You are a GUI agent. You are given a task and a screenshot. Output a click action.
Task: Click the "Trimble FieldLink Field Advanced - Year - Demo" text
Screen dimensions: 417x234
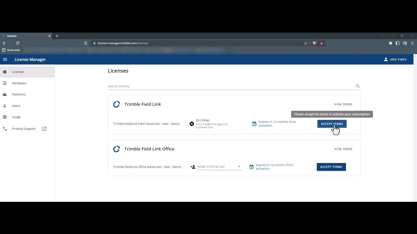pos(146,124)
